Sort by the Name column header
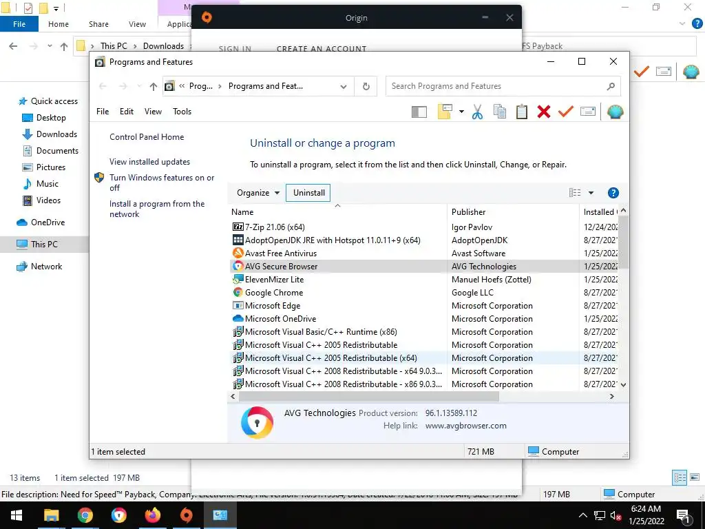Image resolution: width=705 pixels, height=529 pixels. [x=337, y=212]
